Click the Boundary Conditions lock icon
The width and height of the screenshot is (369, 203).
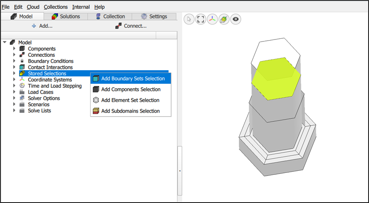[x=22, y=61]
